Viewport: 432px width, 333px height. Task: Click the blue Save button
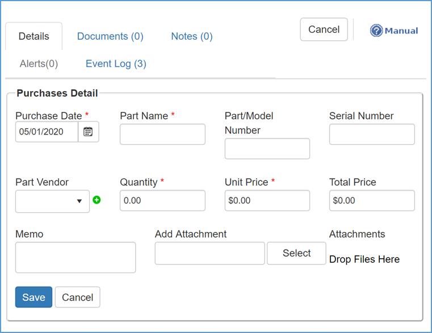click(33, 297)
